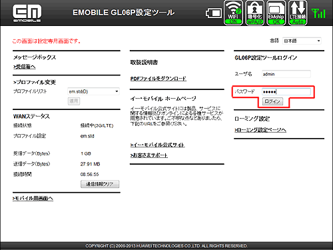333x250 pixels.
Task: Open the LTE connection Auto icon
Action: click(298, 13)
